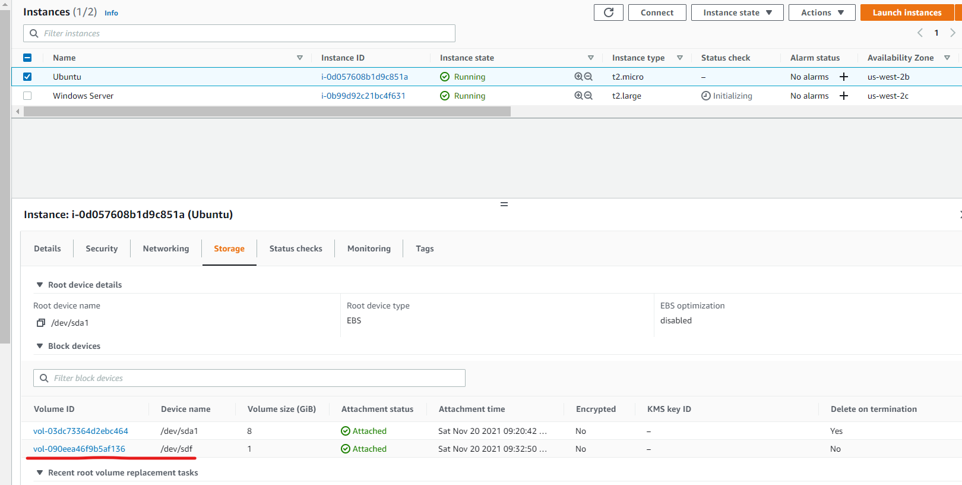Collapse Block devices section

point(40,346)
